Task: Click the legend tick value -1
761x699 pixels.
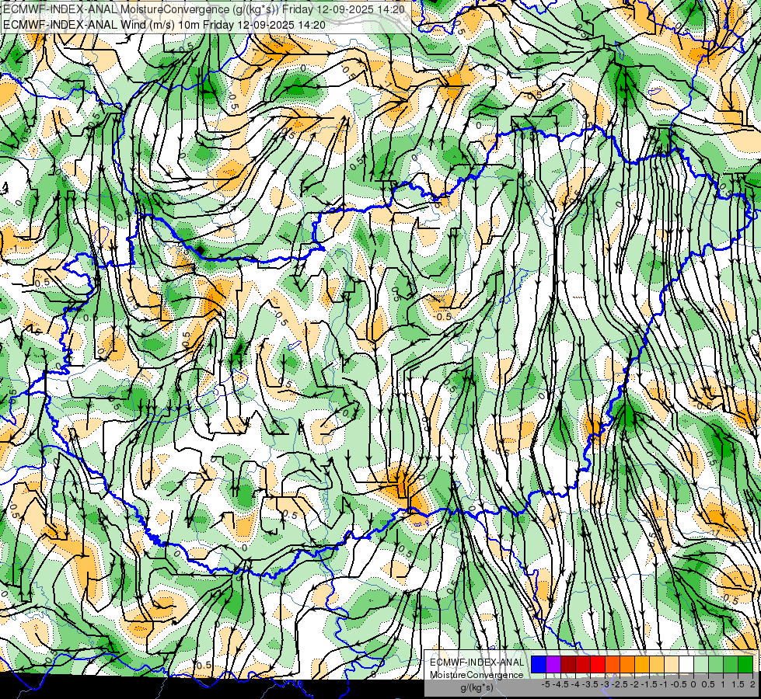Action: (x=664, y=684)
